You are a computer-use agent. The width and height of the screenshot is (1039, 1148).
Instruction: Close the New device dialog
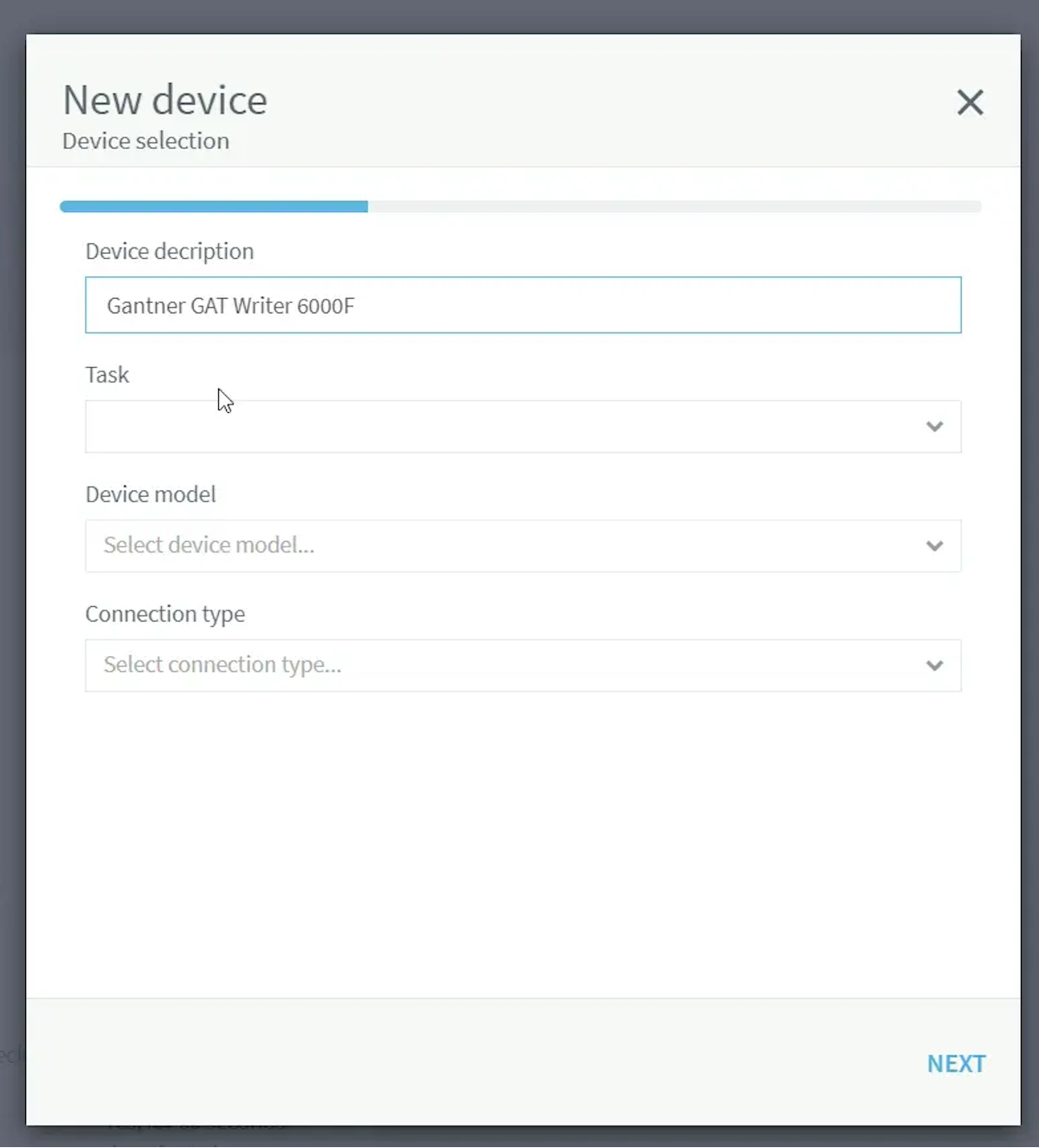pos(970,102)
